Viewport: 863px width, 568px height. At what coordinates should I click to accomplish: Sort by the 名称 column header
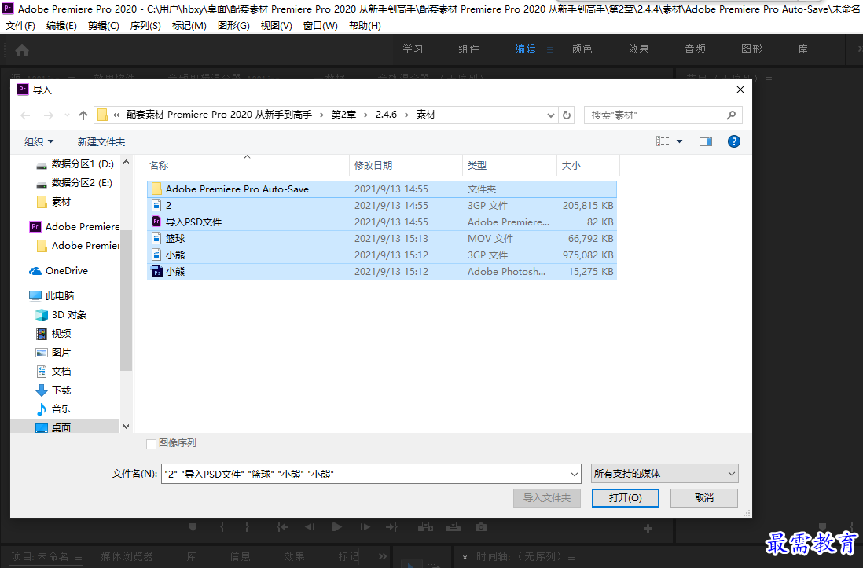click(x=159, y=166)
